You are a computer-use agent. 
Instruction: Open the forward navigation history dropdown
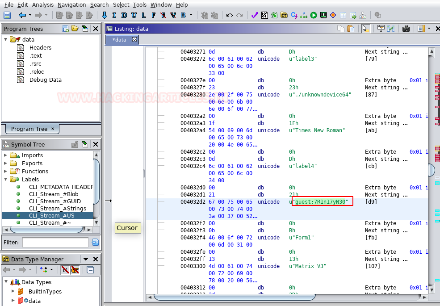click(46, 15)
